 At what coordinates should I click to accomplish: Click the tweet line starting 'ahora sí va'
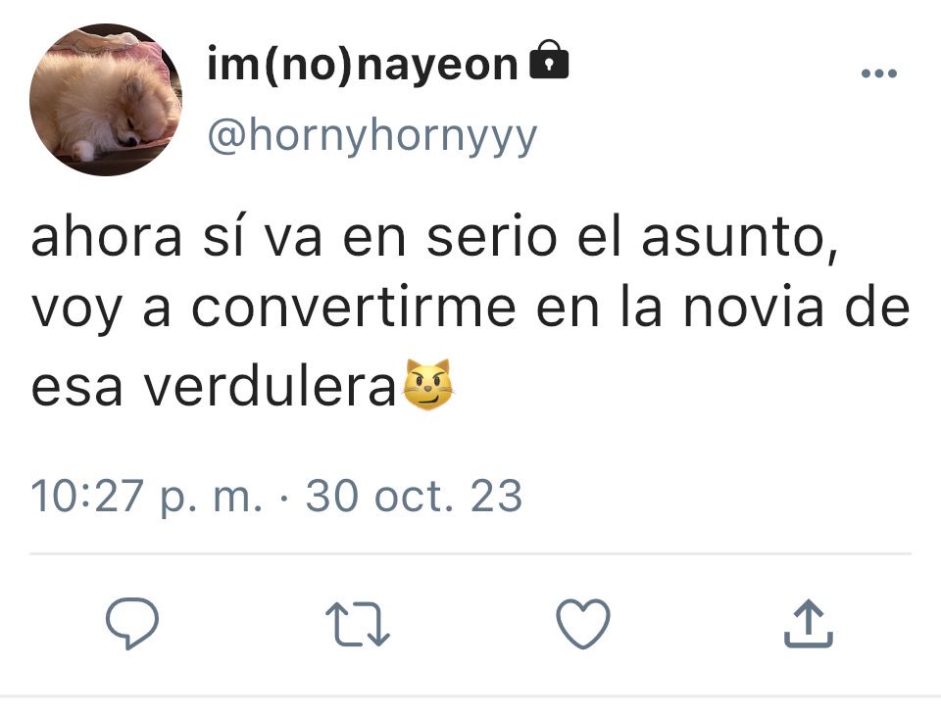click(x=434, y=237)
